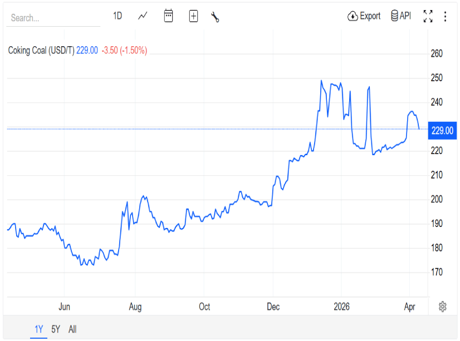Click the Search input field
This screenshot has width=460, height=341.
53,18
